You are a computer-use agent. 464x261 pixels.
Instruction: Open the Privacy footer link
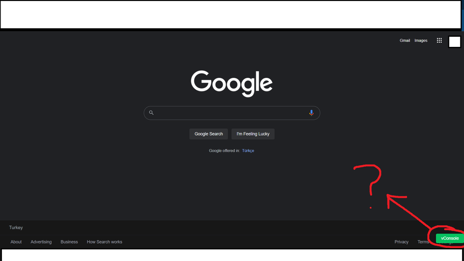pyautogui.click(x=402, y=242)
